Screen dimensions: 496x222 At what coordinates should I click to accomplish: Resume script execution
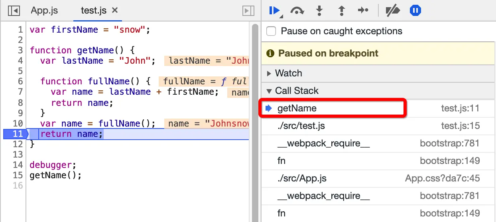coord(275,11)
